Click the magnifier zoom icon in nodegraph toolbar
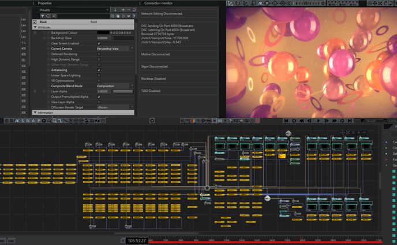This screenshot has width=397, height=245. (x=50, y=121)
